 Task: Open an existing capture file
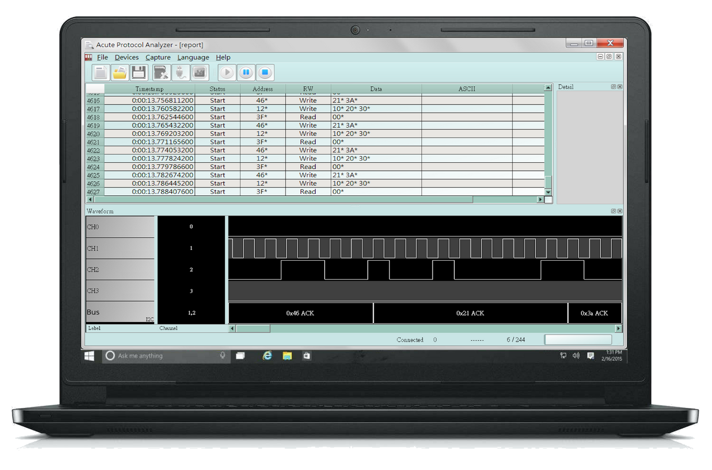point(120,73)
